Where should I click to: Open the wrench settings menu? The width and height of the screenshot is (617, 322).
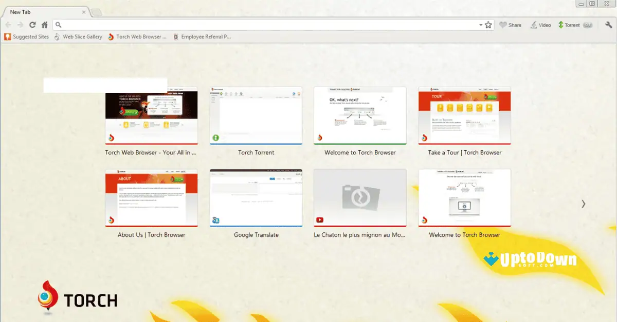609,25
